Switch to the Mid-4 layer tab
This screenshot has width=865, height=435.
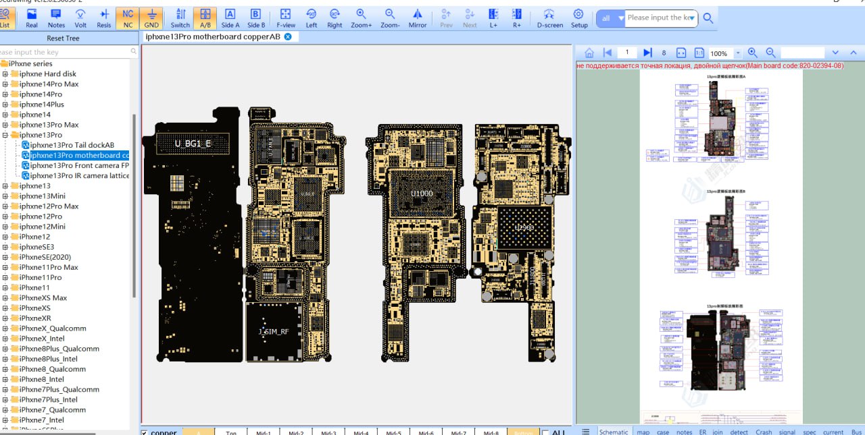click(361, 432)
